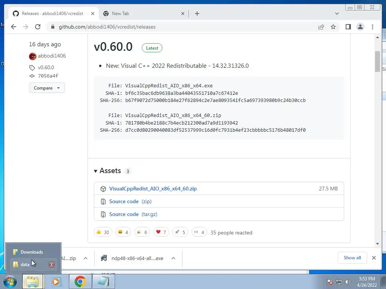Click the rocket reaction 5
The height and width of the screenshot is (289, 386).
[180, 232]
